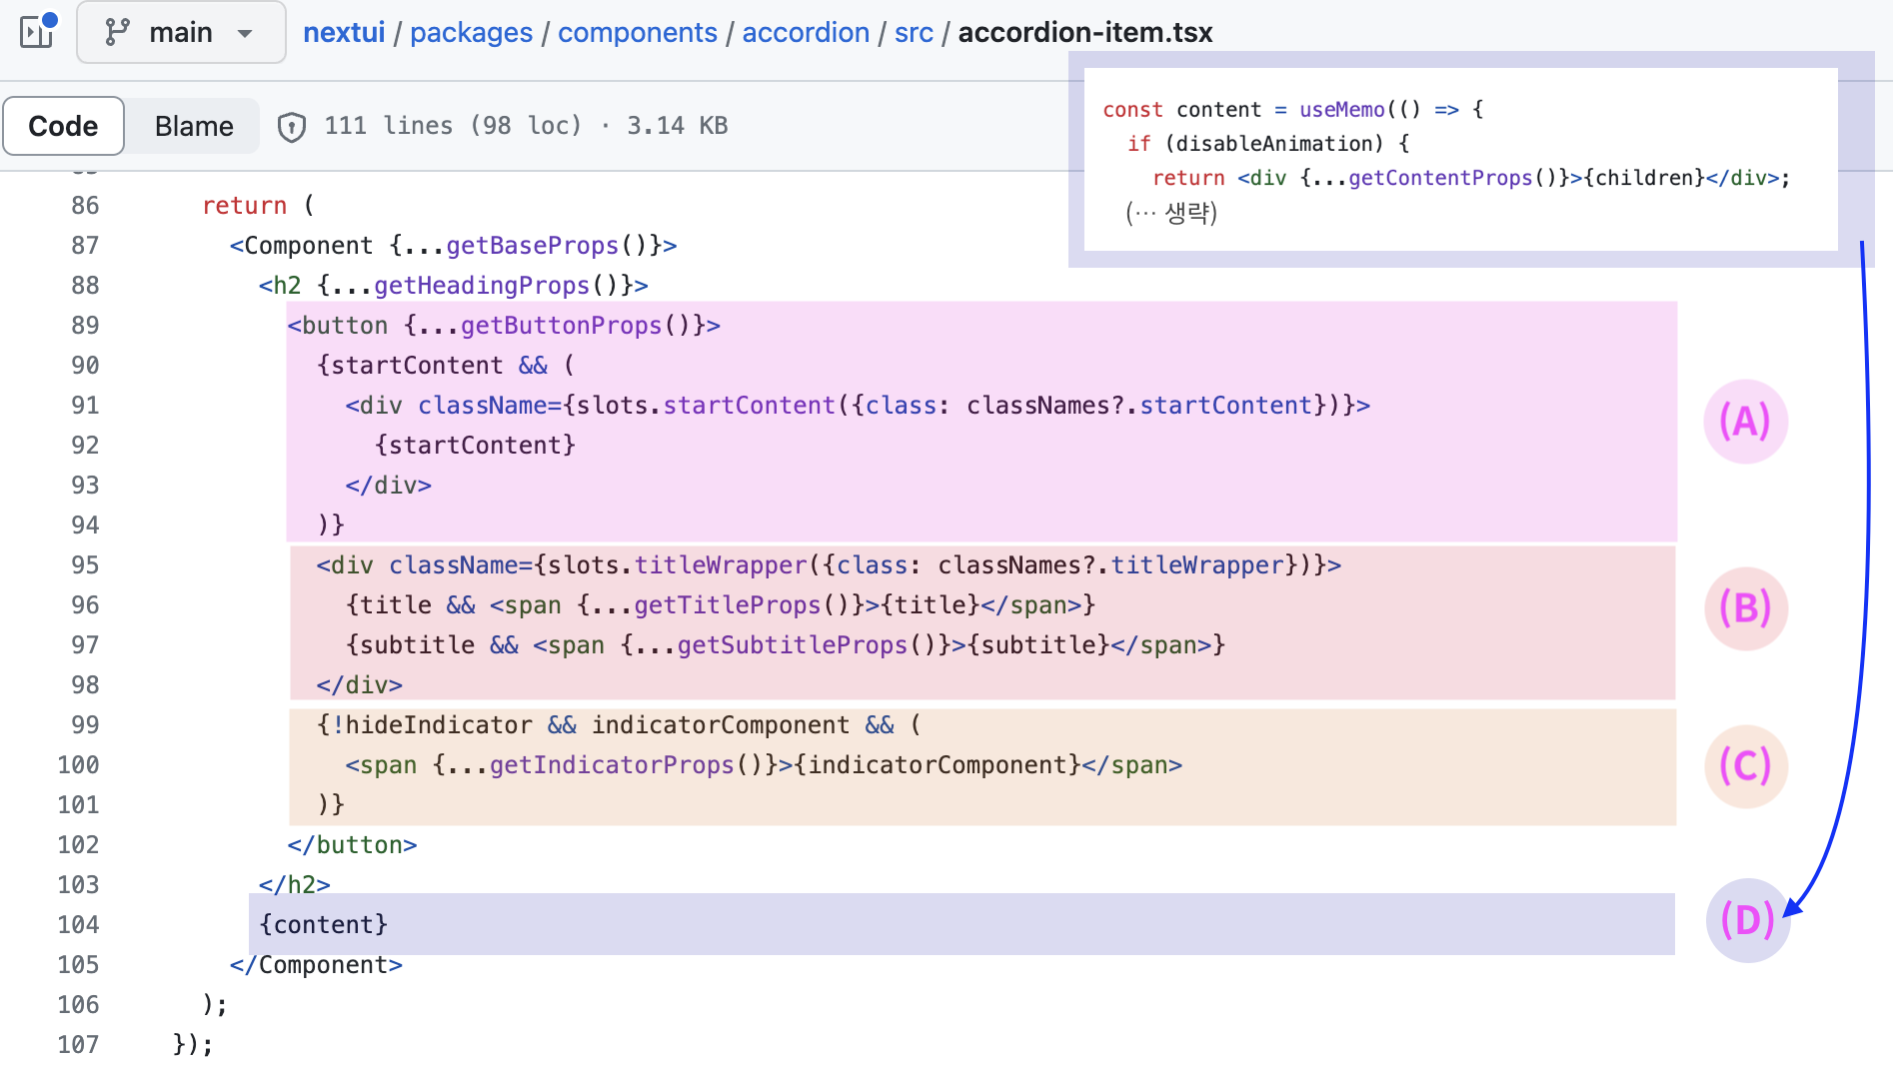Click getHeadingProps on line 88
Screen dimensions: 1893x1069
point(482,286)
